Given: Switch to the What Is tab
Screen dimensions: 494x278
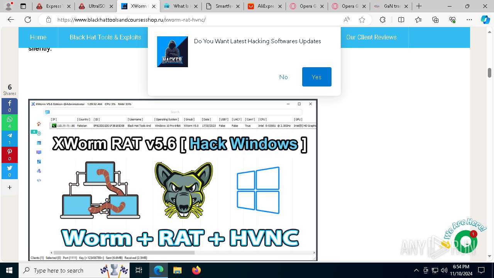Looking at the screenshot, I should point(181,6).
